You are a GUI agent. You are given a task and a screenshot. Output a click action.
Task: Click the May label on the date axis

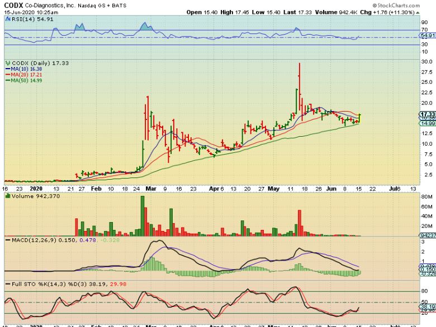[x=273, y=189]
